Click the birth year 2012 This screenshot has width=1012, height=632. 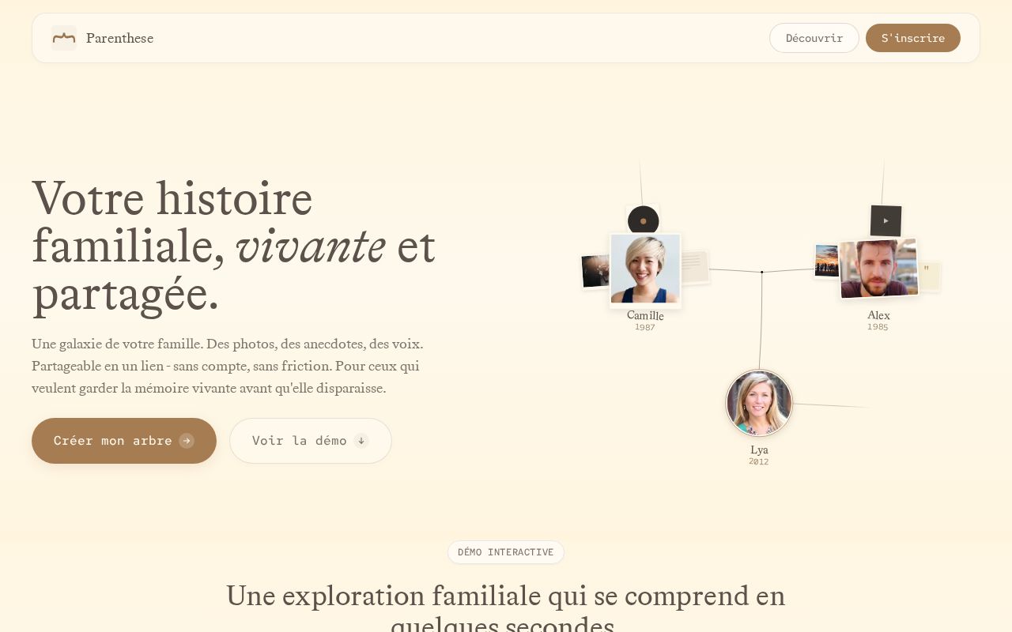759,461
